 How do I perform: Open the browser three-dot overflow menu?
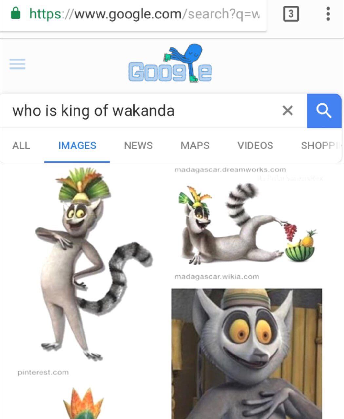pos(328,14)
